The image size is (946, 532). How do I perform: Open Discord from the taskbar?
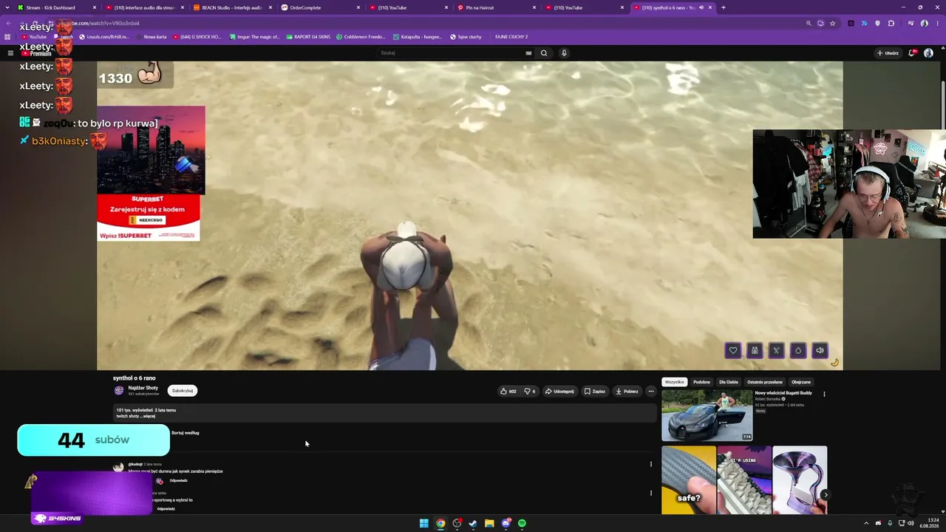pyautogui.click(x=506, y=523)
